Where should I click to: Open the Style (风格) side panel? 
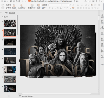(102, 56)
